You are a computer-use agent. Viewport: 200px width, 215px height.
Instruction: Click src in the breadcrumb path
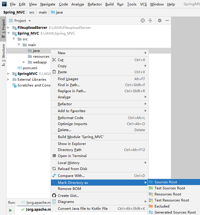click(32, 12)
